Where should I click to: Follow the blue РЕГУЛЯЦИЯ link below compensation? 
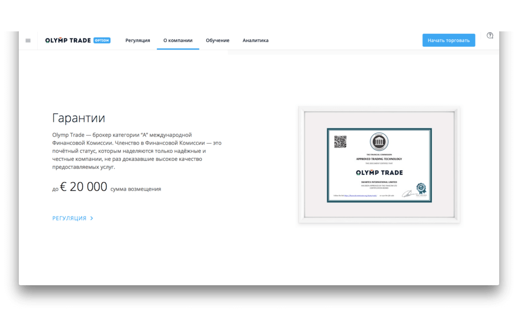pyautogui.click(x=69, y=218)
